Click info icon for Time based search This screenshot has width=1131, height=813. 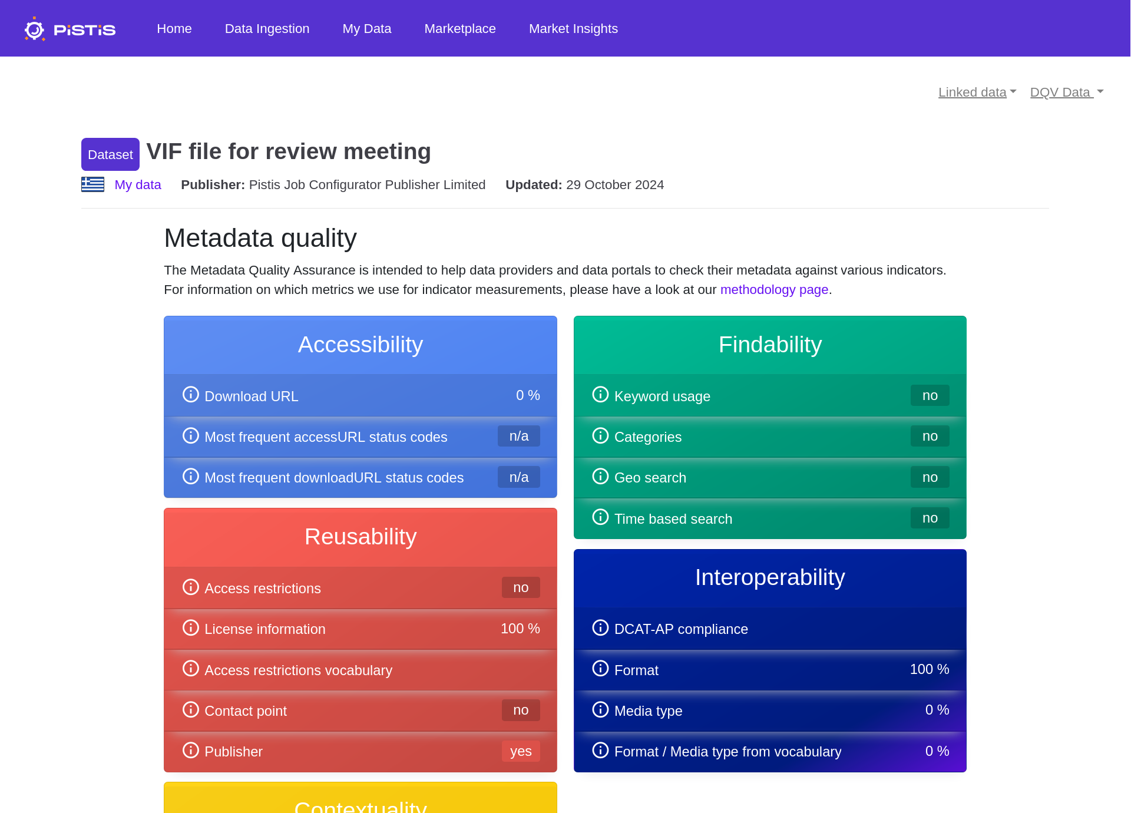600,517
